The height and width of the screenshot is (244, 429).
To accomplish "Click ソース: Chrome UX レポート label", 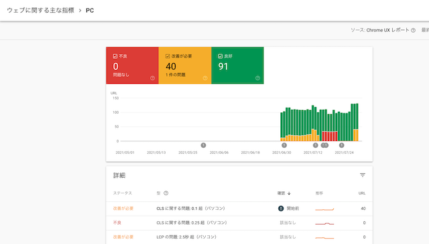I will tap(380, 30).
